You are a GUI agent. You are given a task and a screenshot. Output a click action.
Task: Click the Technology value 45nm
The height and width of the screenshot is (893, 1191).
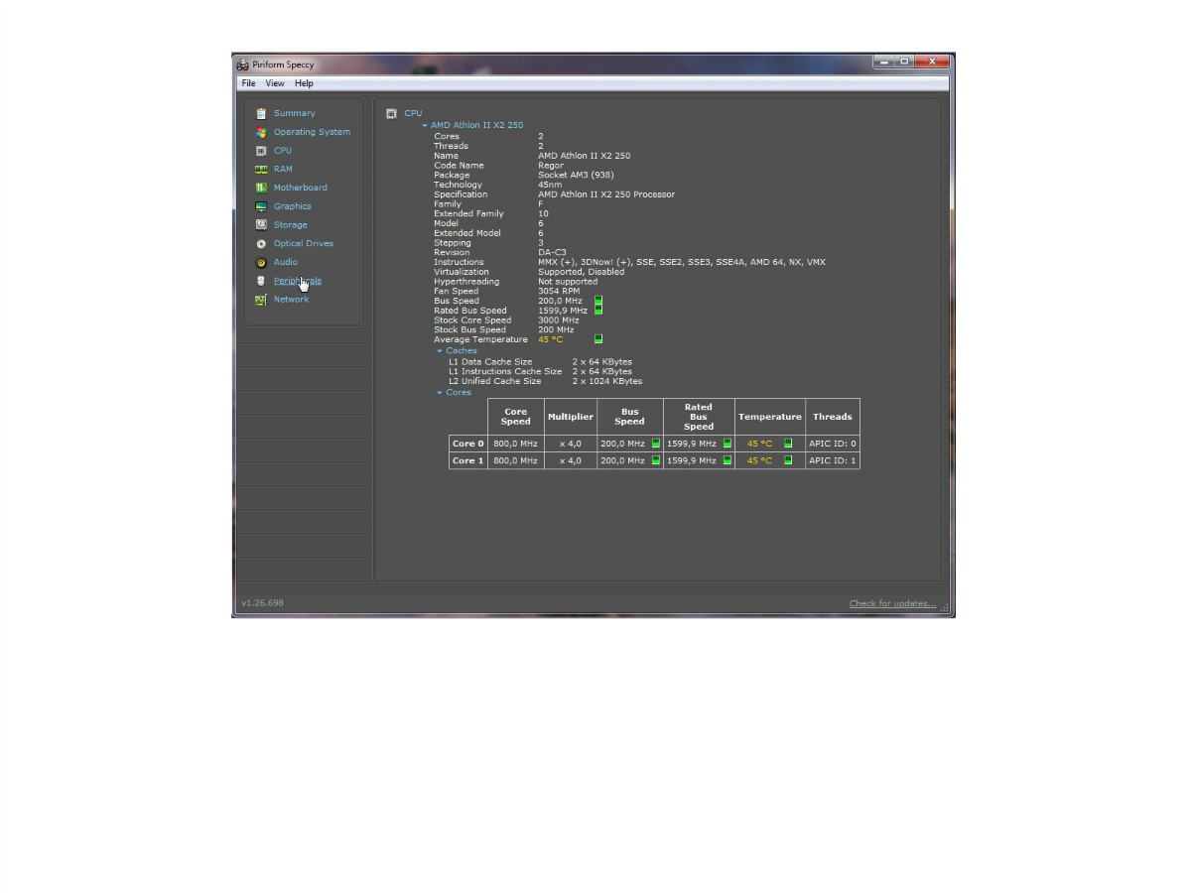click(550, 185)
